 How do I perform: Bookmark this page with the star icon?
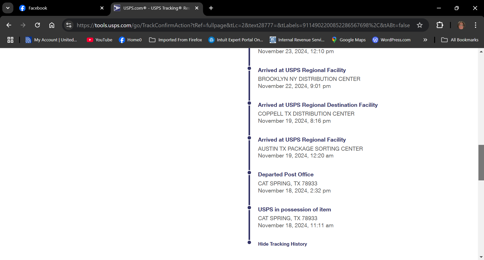419,25
